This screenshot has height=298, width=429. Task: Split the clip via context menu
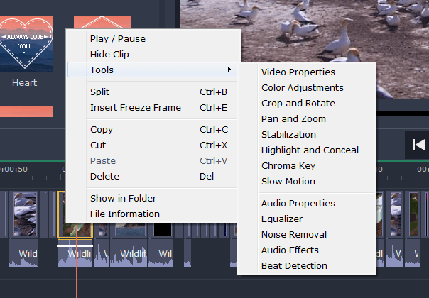100,92
